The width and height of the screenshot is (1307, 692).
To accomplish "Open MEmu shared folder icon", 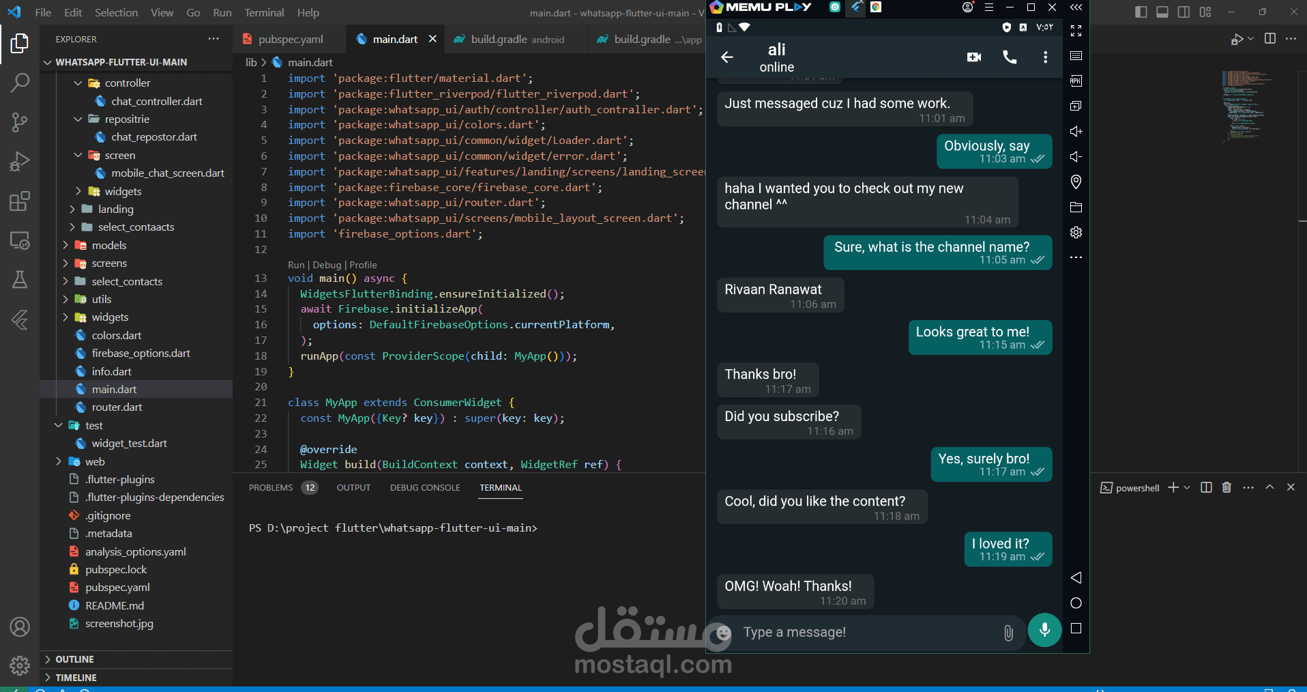I will 1076,207.
